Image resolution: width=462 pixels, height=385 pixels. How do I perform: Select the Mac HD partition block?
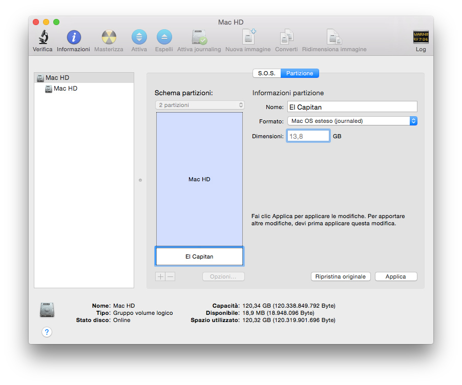pyautogui.click(x=199, y=179)
